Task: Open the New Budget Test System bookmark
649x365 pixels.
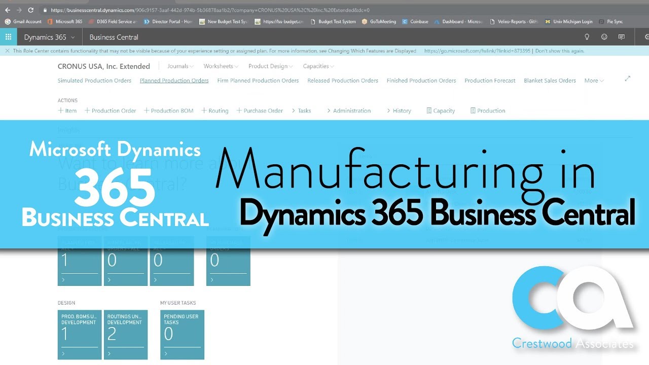Action: (x=224, y=22)
